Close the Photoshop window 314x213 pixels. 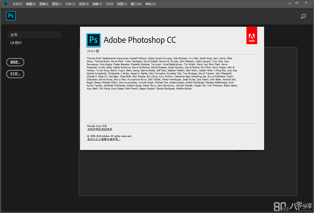306,3
